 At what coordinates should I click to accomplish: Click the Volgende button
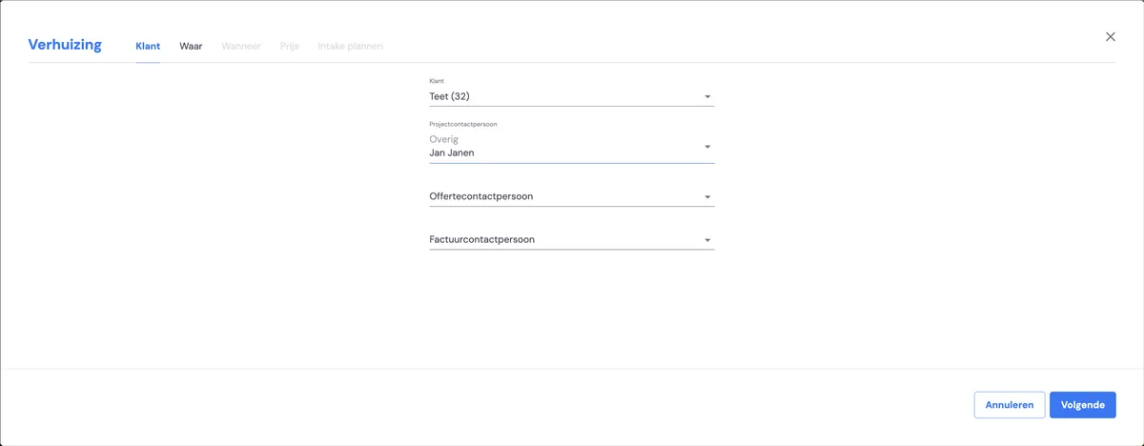point(1083,405)
